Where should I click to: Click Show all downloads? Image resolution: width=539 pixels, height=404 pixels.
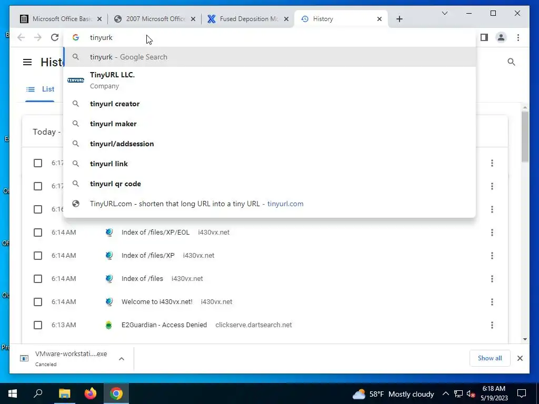click(x=490, y=358)
